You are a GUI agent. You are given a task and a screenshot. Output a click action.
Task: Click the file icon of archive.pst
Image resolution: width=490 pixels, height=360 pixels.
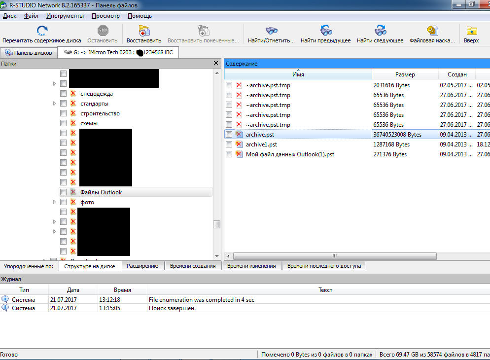[239, 134]
